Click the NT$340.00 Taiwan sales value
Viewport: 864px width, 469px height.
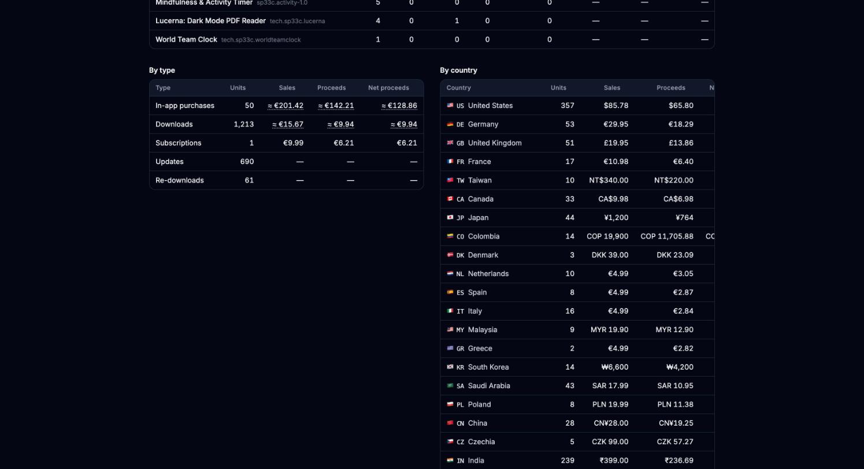(609, 180)
